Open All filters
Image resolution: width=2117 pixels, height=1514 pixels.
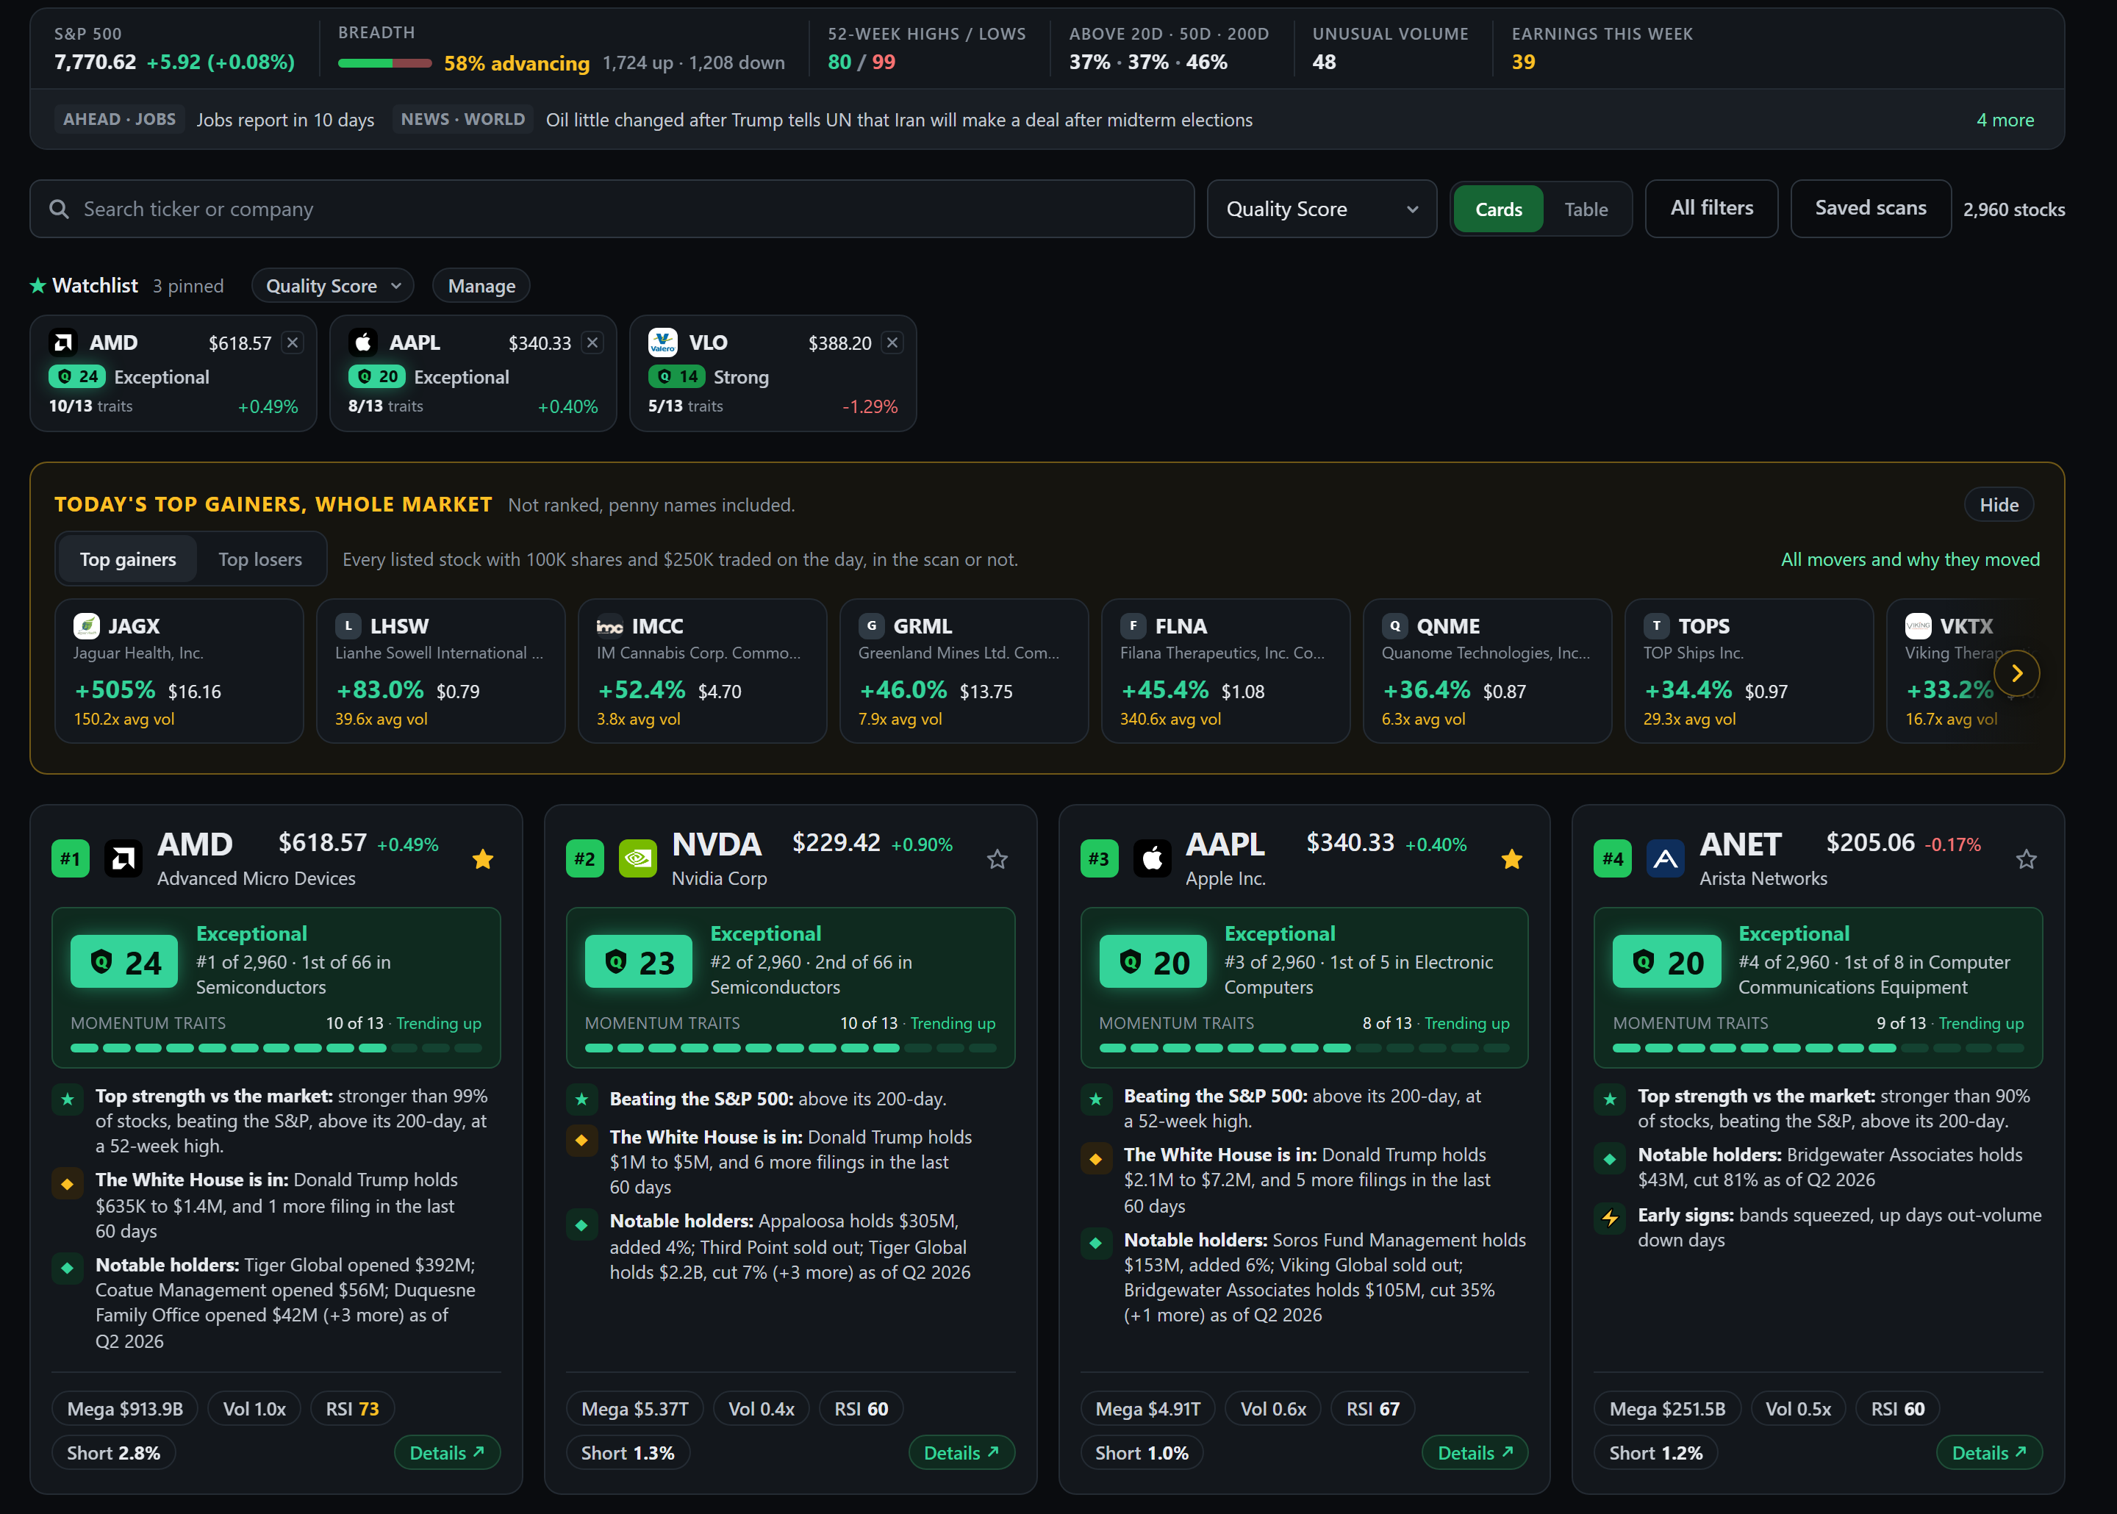(x=1711, y=208)
